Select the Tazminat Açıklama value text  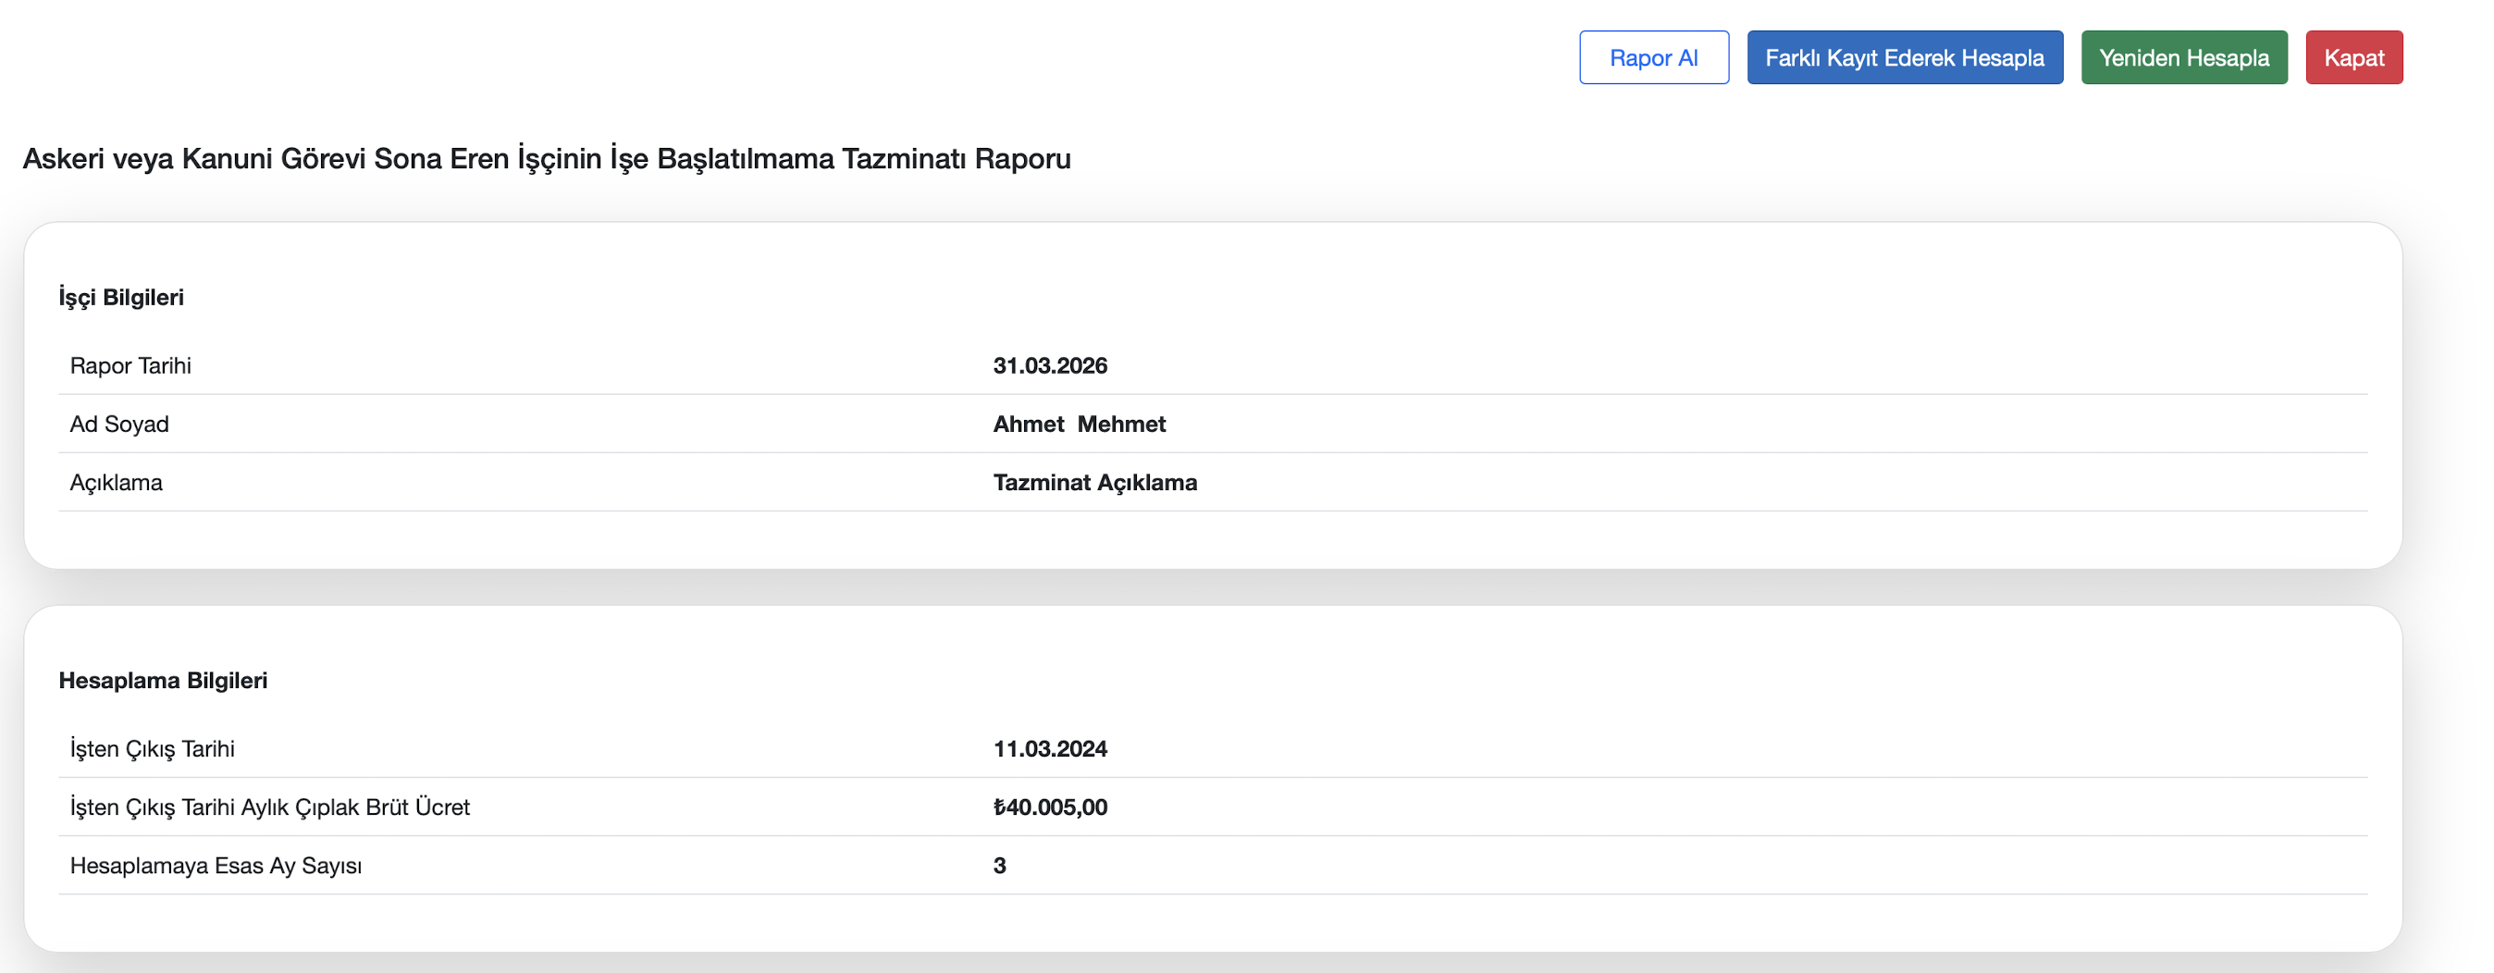coord(1094,482)
